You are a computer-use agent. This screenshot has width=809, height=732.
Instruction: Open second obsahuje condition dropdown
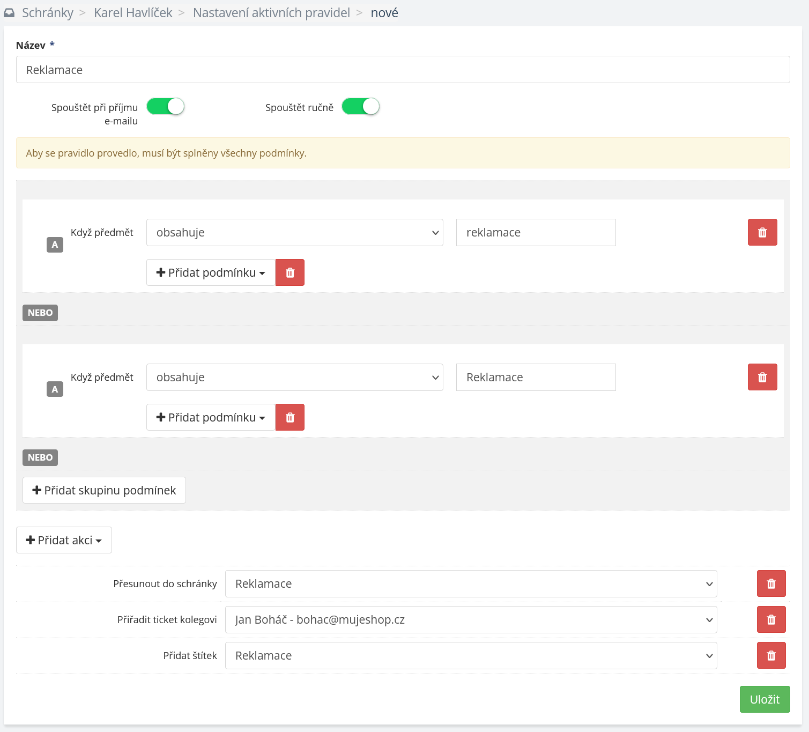coord(294,377)
